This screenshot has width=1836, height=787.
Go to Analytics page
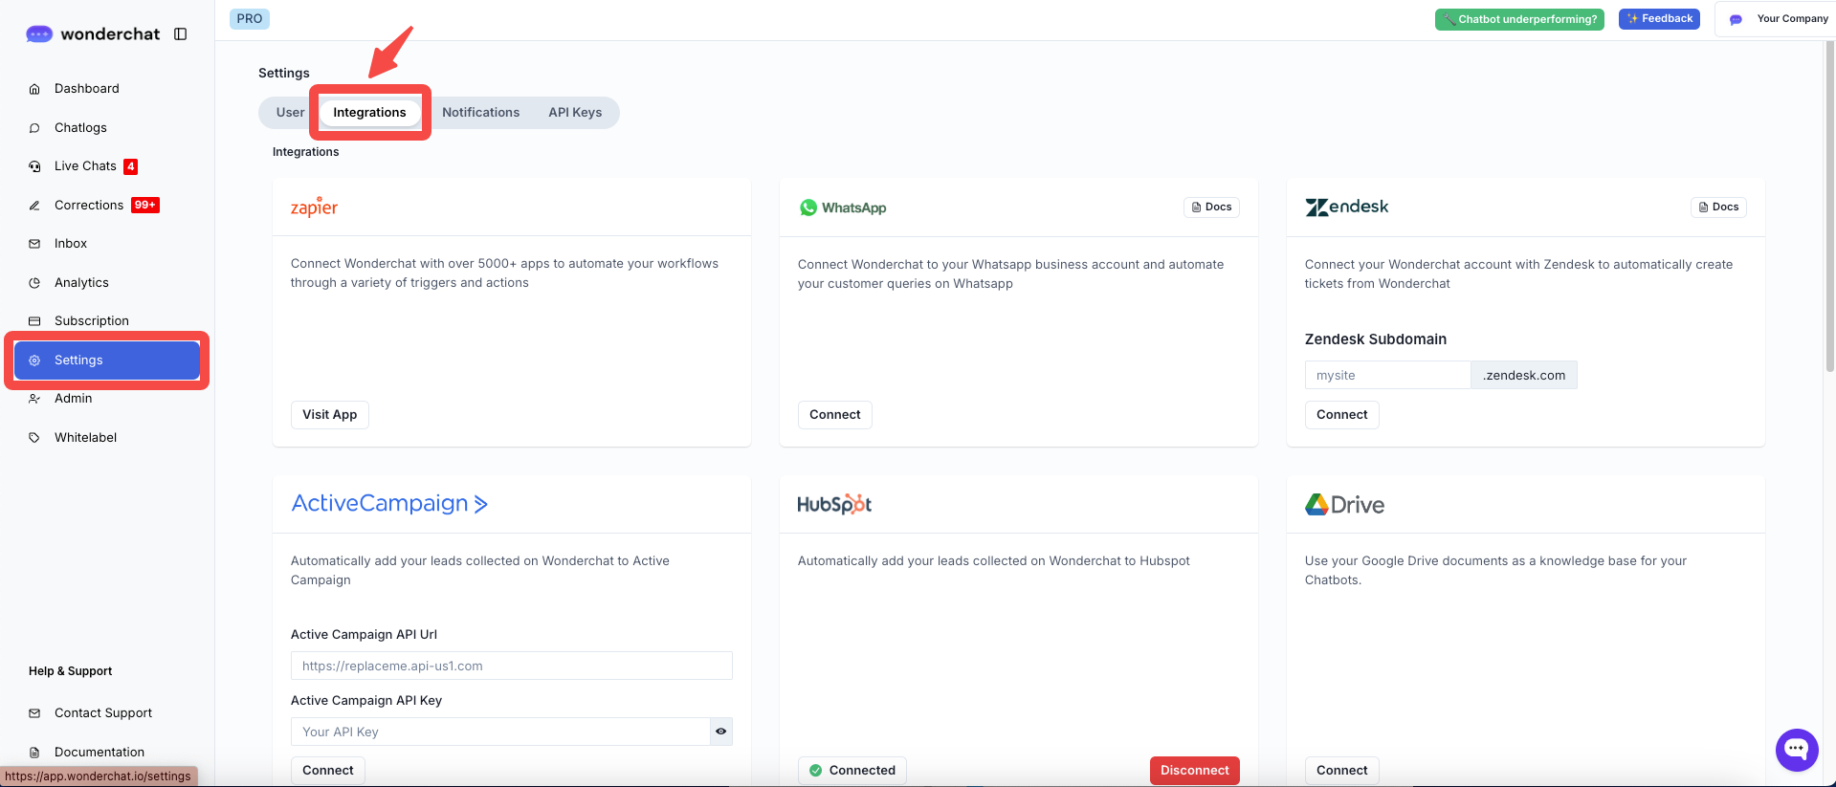click(x=81, y=283)
